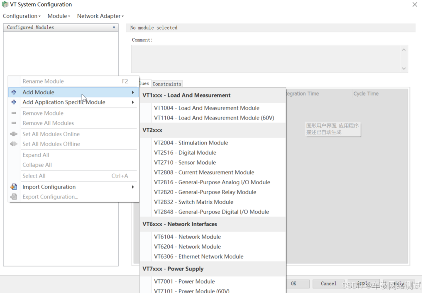Add VT2820 General-Purpose Relay Module

(x=213, y=192)
